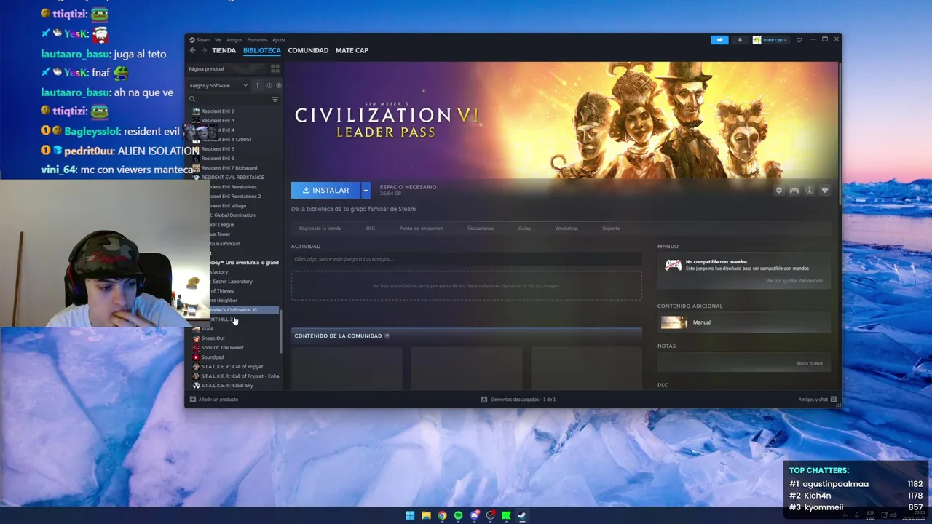Click the INSTALAR button
Image resolution: width=932 pixels, height=524 pixels.
325,190
